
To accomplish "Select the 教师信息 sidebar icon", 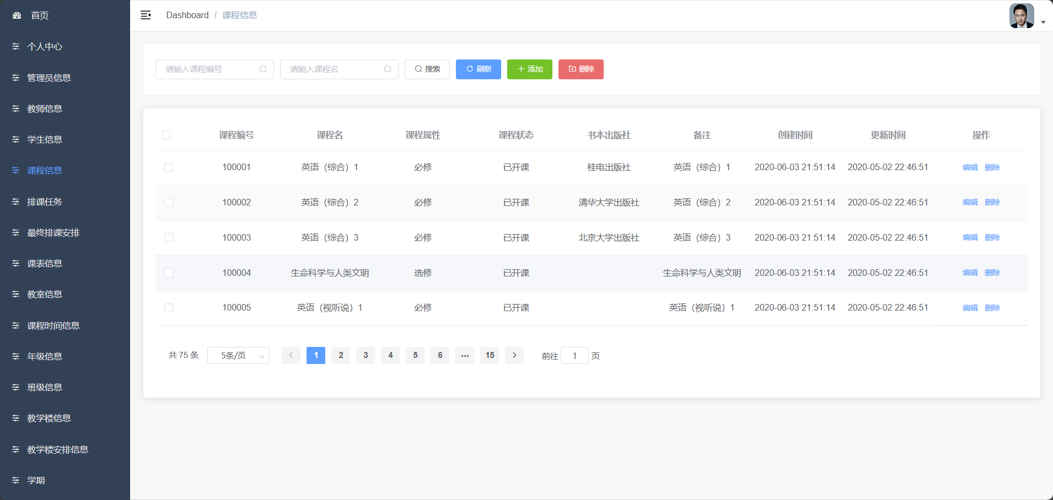I will click(15, 108).
